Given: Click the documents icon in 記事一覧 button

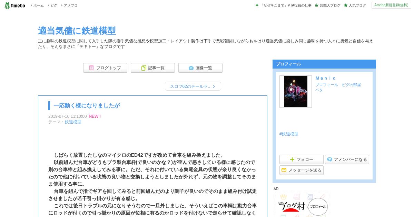Looking at the screenshot, I should coord(144,68).
